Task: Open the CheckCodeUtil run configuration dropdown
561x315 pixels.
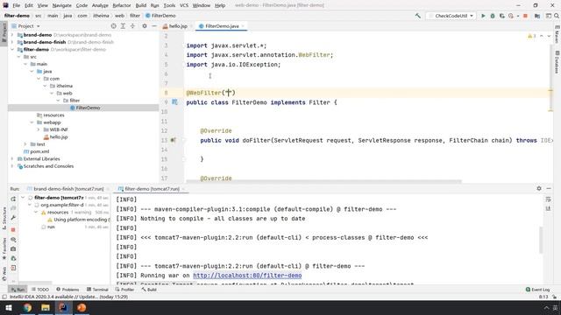Action: click(x=451, y=16)
